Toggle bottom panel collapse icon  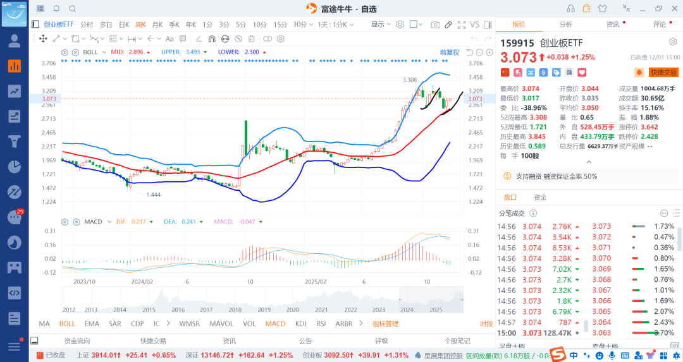[x=34, y=341]
